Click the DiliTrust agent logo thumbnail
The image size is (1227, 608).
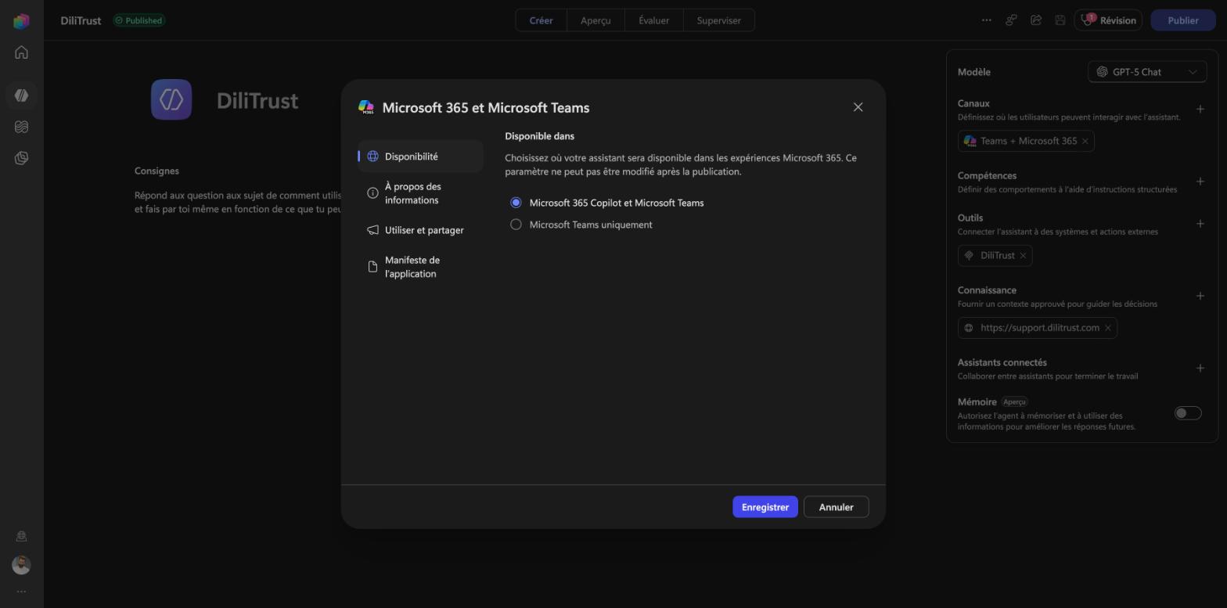pyautogui.click(x=171, y=99)
